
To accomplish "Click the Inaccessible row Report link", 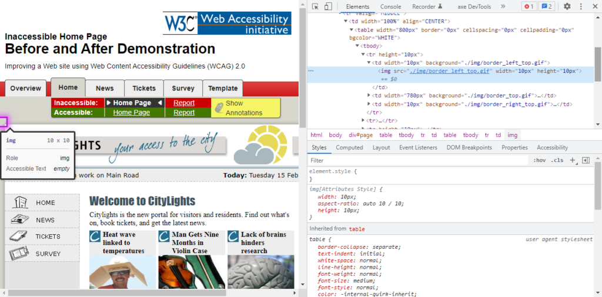I will click(x=184, y=103).
